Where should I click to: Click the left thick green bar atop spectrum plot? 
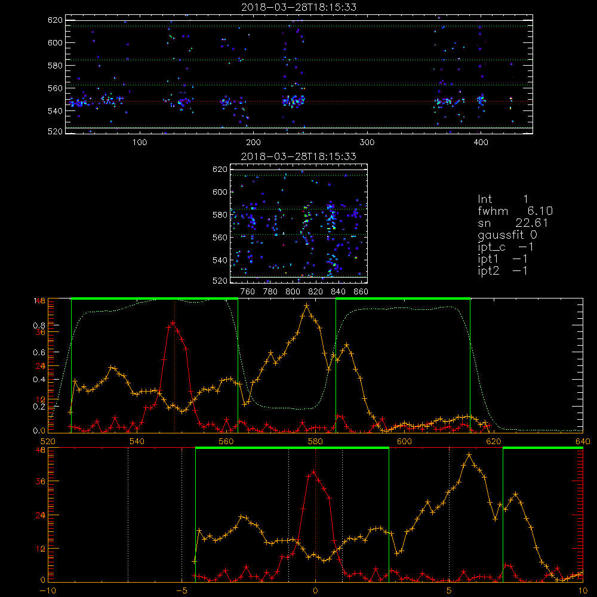(155, 298)
